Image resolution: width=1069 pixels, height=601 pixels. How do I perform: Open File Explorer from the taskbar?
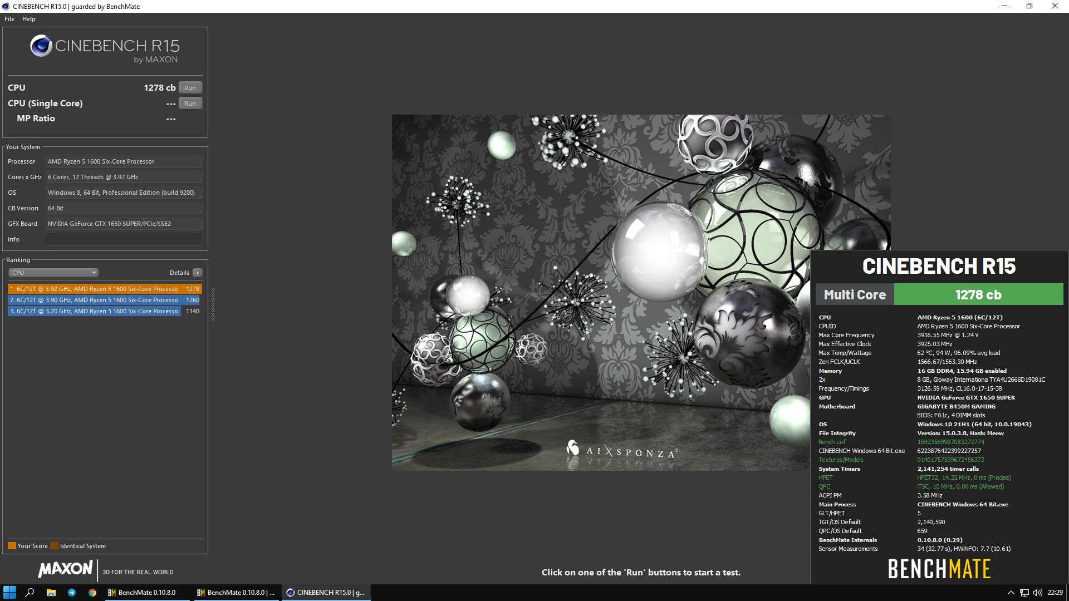(51, 593)
